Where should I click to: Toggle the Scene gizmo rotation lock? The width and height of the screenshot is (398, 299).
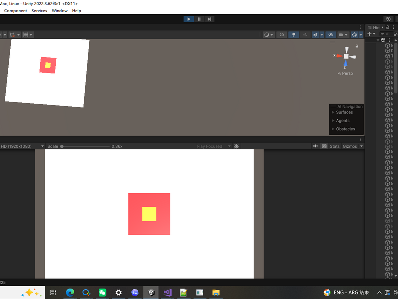click(x=357, y=46)
